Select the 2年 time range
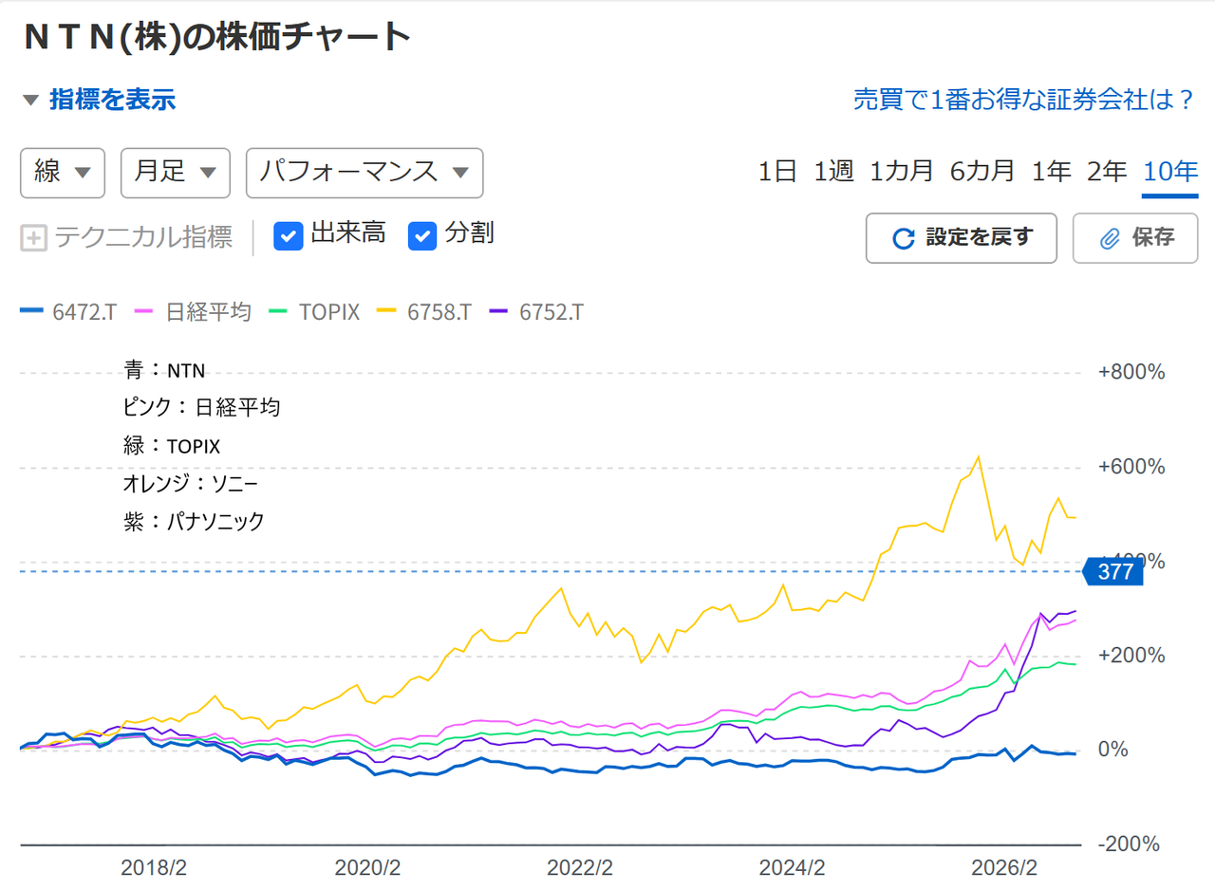This screenshot has width=1215, height=890. (1107, 172)
